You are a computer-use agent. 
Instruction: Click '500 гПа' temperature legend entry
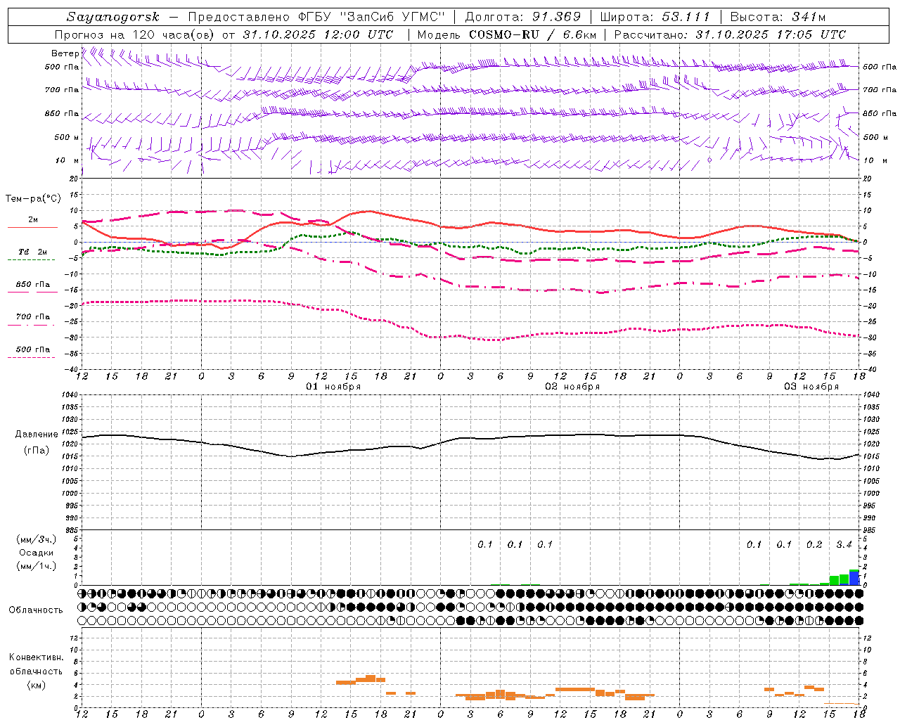tap(33, 349)
